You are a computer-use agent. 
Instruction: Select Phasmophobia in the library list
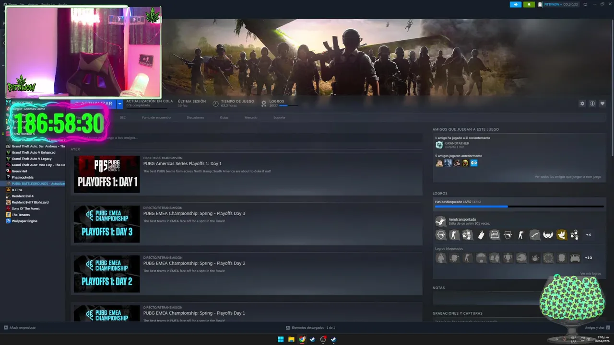pyautogui.click(x=23, y=177)
